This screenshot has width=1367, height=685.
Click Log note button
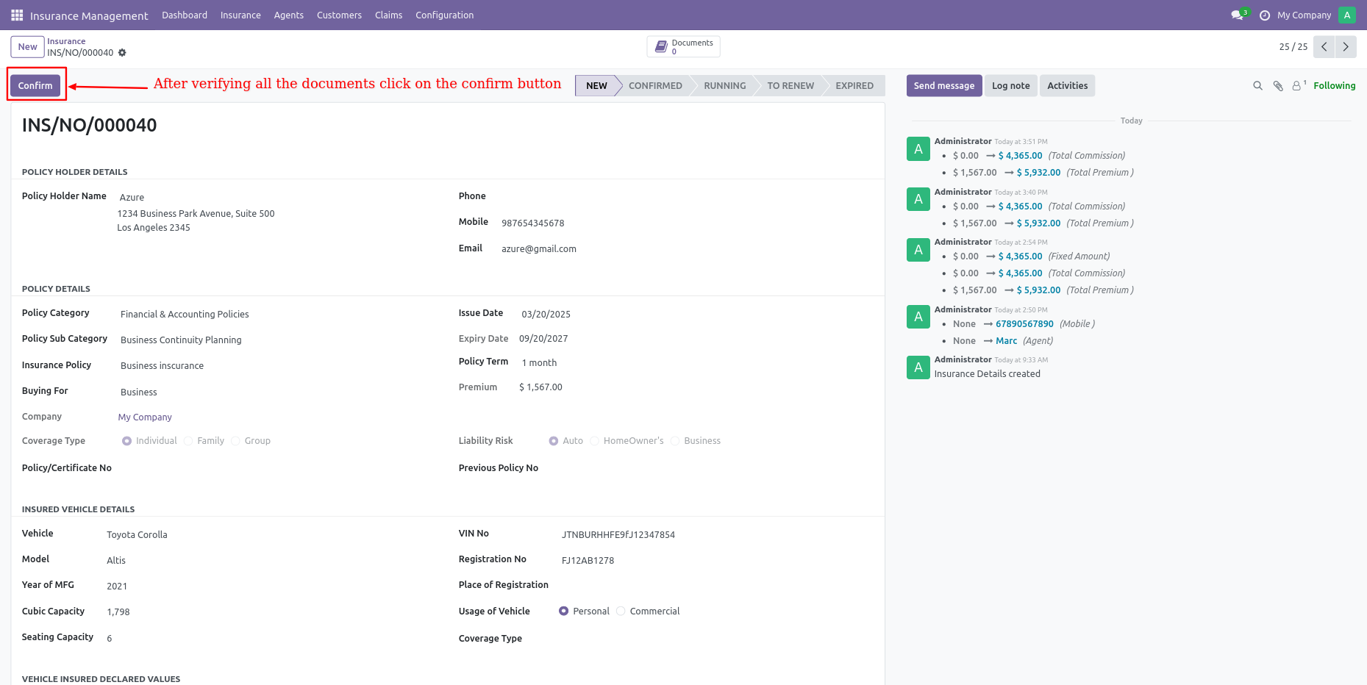point(1010,86)
